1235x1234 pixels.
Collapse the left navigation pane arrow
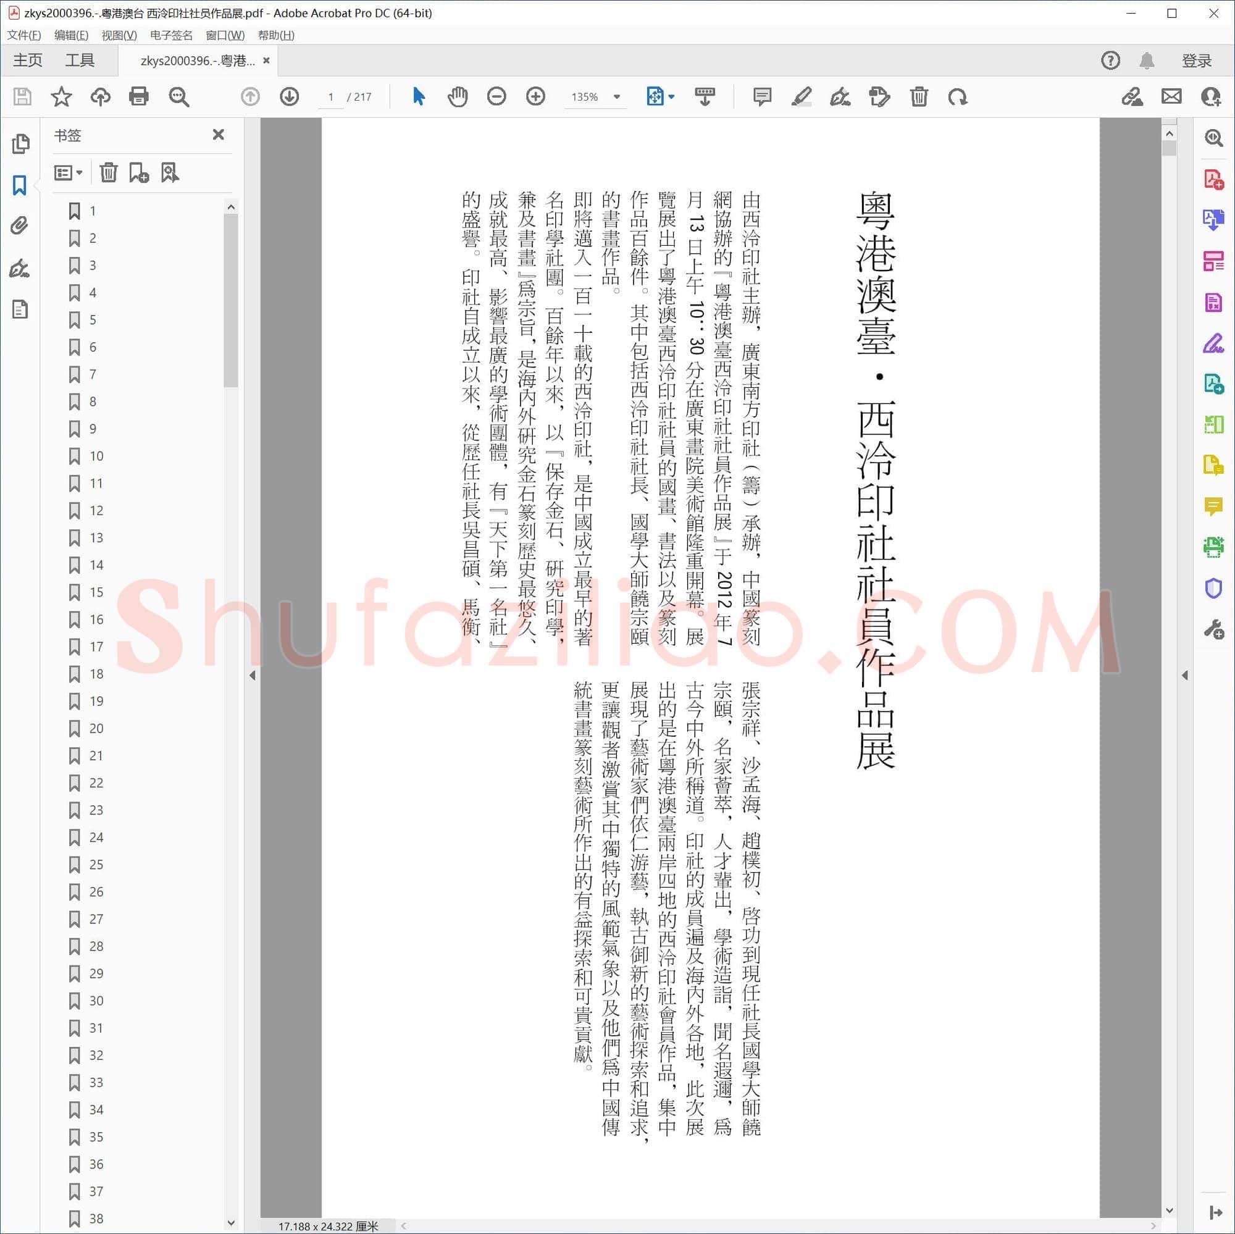253,675
